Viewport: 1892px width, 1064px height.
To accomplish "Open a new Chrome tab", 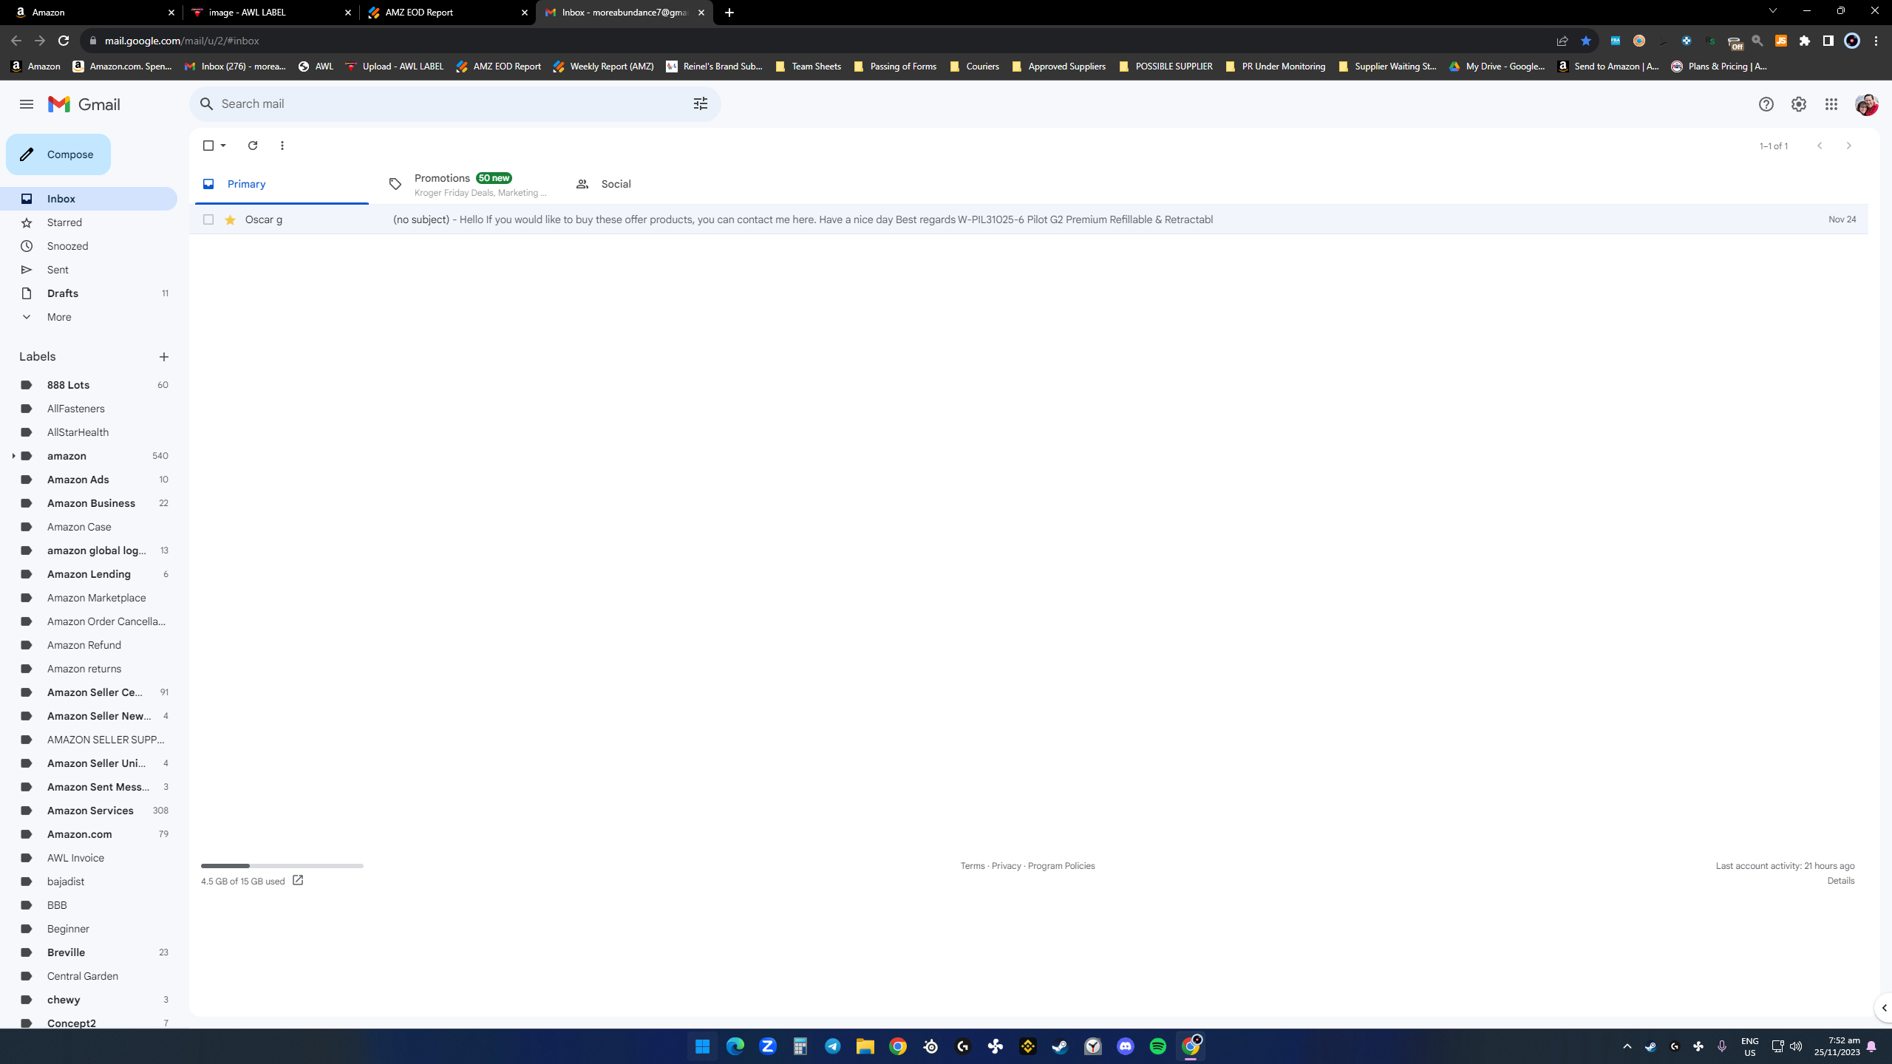I will pos(729,13).
